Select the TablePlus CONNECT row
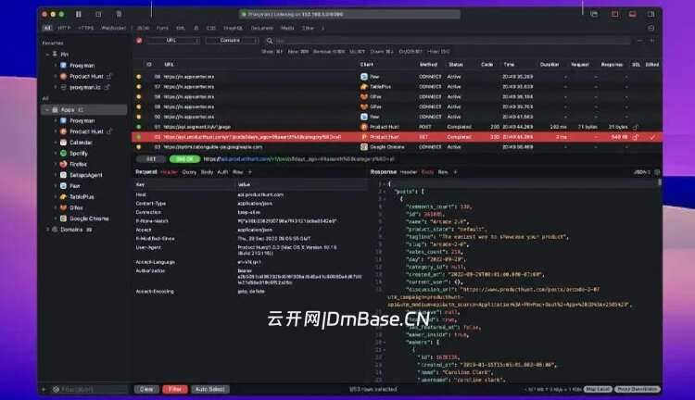This screenshot has width=695, height=400. 397,87
